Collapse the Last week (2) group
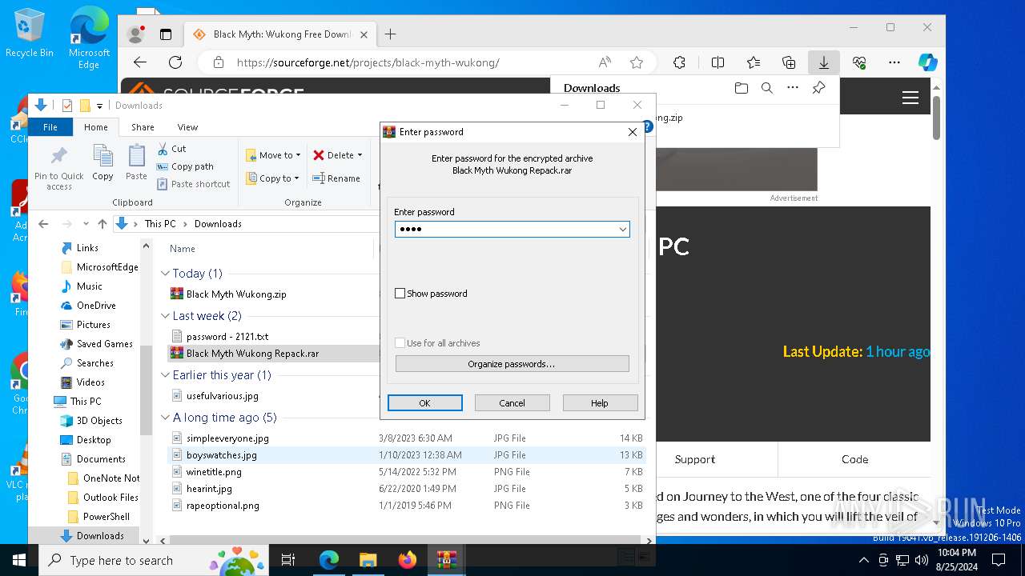Viewport: 1025px width, 576px height. pos(166,316)
